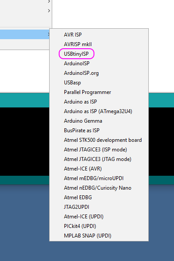Choose Atmel STK500 development board
This screenshot has height=261, width=174.
(99, 140)
